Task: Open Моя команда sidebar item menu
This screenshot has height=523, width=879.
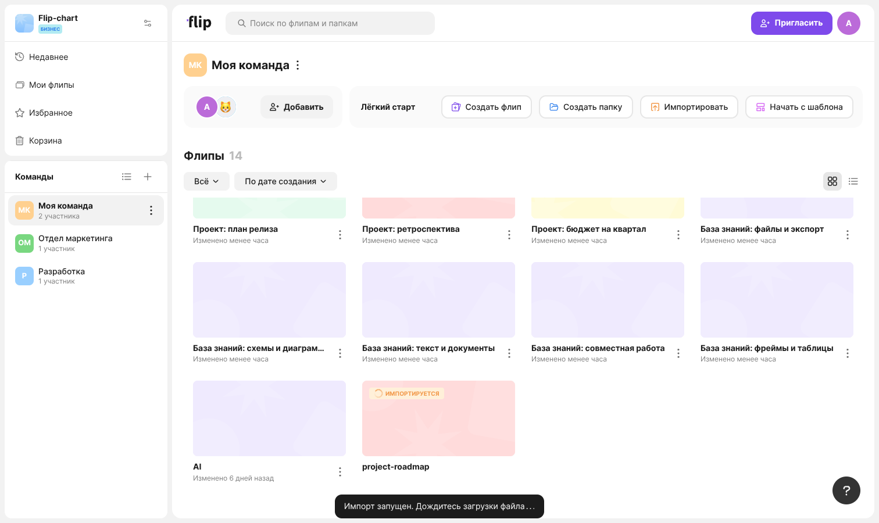Action: tap(151, 210)
